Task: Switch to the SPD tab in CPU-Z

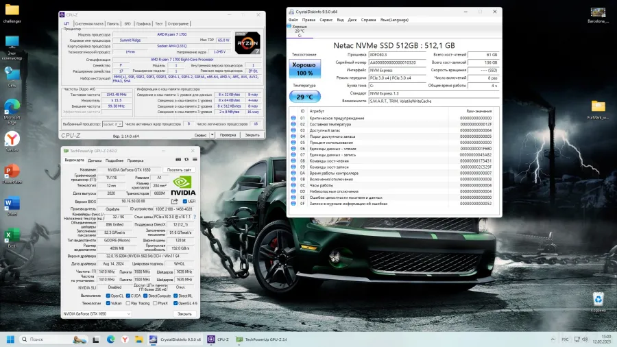Action: [x=128, y=23]
